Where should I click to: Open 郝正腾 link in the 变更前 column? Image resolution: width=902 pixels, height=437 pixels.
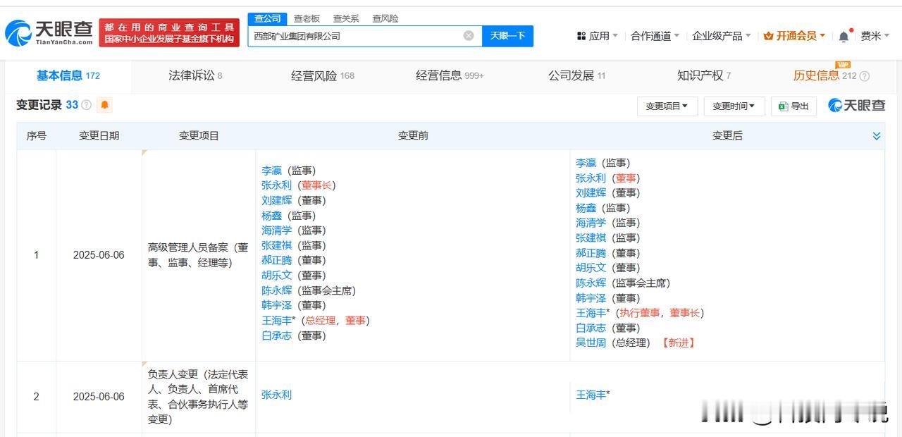[276, 260]
